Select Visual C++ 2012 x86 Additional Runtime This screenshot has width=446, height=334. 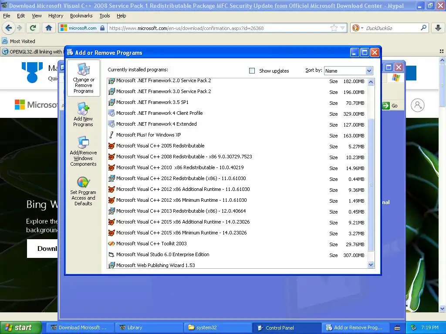[x=237, y=190]
